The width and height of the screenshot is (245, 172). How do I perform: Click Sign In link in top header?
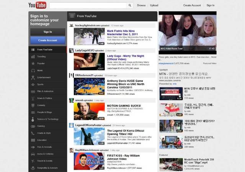[211, 5]
